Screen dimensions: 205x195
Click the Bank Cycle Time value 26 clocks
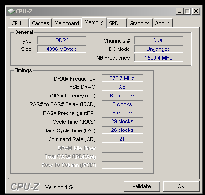(122, 130)
